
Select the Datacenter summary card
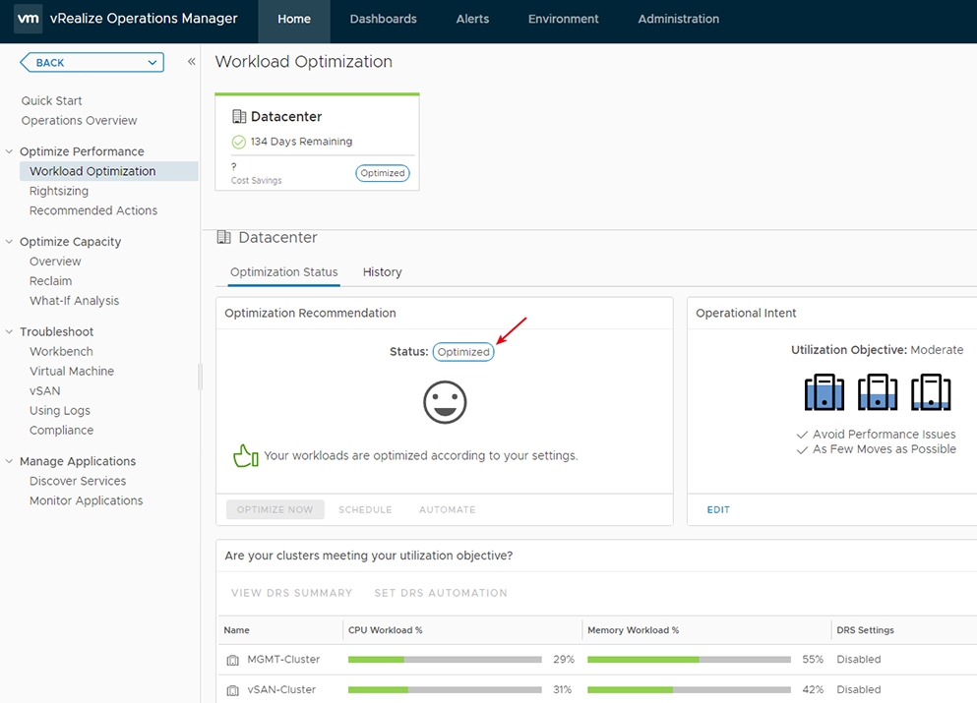[317, 142]
